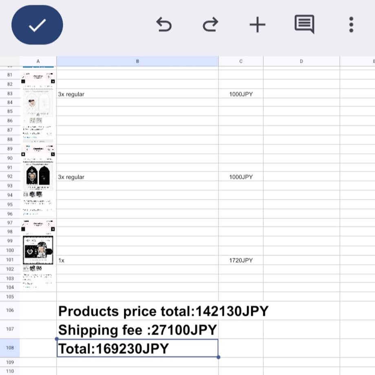
Task: Click the top-left selection handle of cell B108
Action: 57,339
